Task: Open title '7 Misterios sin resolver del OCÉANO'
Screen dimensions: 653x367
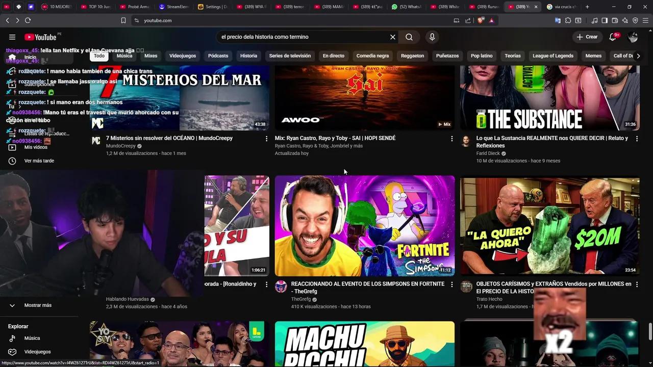Action: coord(169,138)
